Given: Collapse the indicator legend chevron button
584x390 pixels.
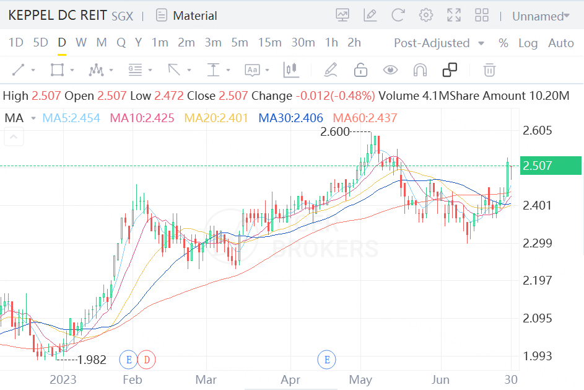Looking at the screenshot, I should click(14, 136).
